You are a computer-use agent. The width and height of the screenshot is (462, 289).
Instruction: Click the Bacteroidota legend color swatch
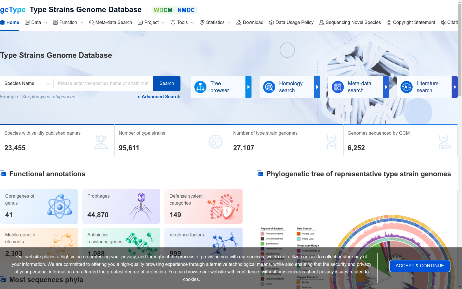[x=262, y=244]
